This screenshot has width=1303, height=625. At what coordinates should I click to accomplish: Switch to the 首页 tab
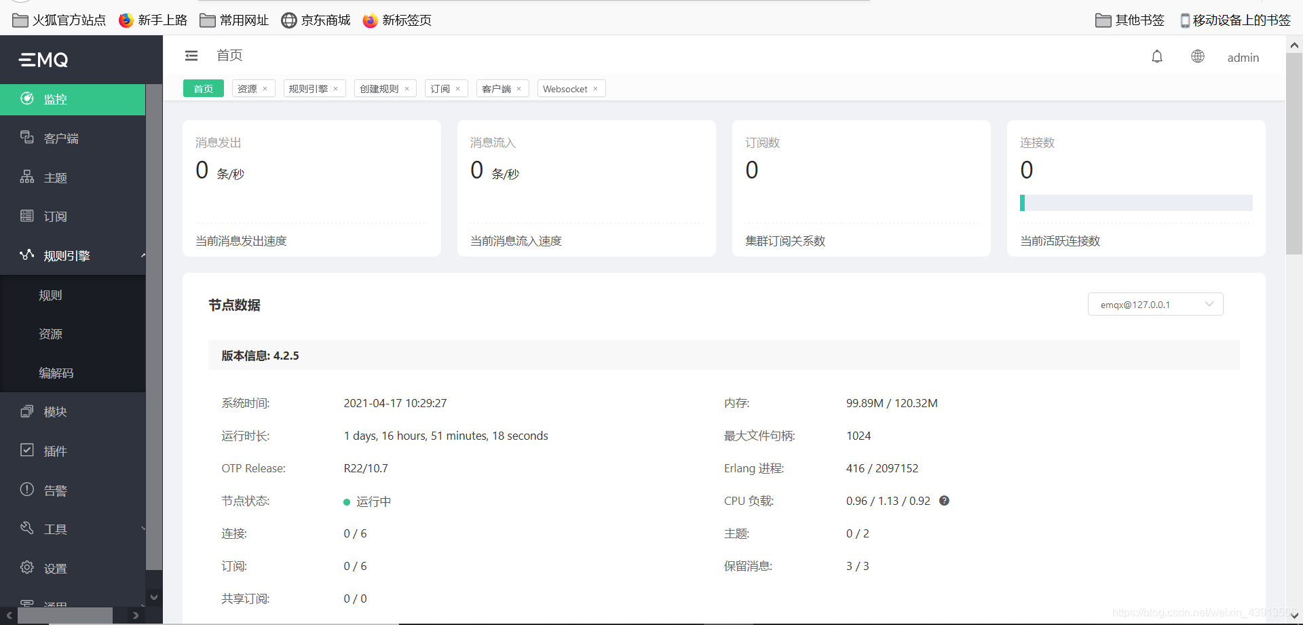[x=204, y=89]
